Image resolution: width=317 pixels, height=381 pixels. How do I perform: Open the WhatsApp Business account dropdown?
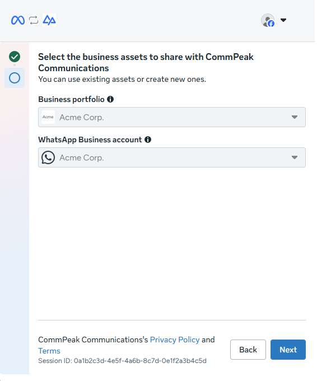[172, 157]
